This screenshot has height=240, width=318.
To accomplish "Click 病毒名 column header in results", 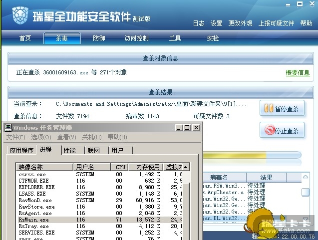I will click(225, 178).
